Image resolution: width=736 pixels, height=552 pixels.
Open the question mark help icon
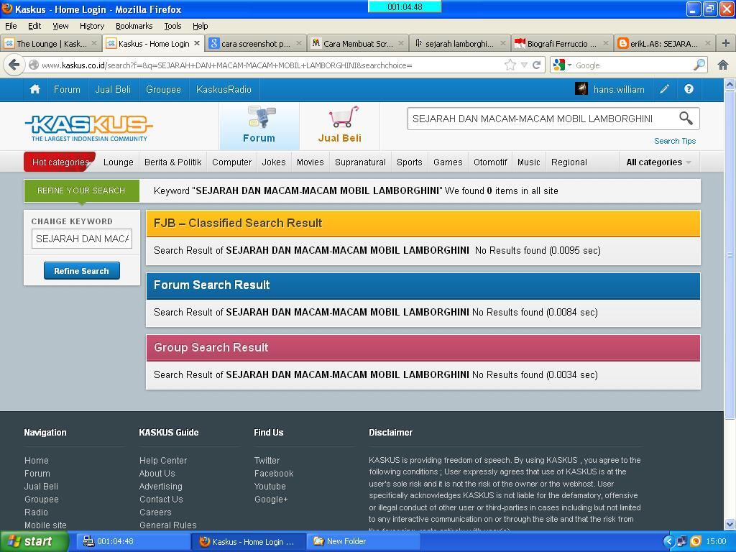pyautogui.click(x=689, y=89)
